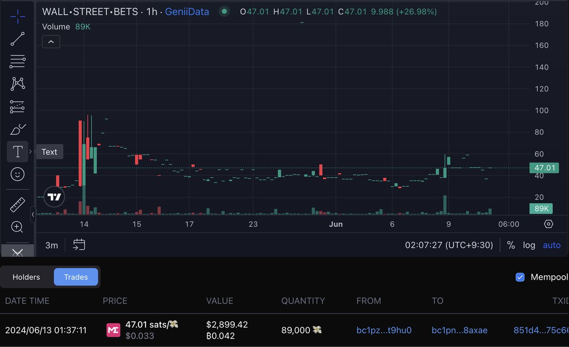Select the crosshair cursor tool

pyautogui.click(x=18, y=17)
